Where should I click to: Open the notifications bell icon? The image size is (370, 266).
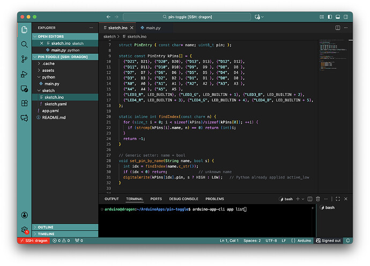tap(348, 240)
